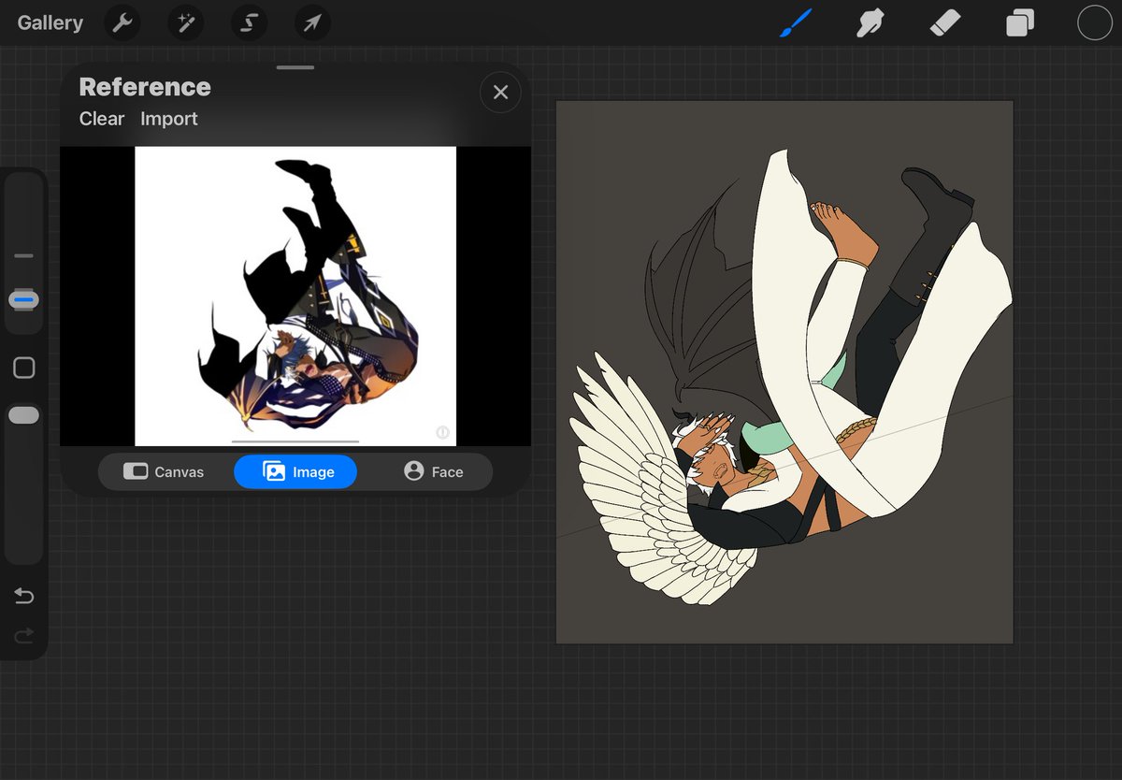Select the Paint brush tool
Image resolution: width=1122 pixels, height=780 pixels.
[796, 22]
